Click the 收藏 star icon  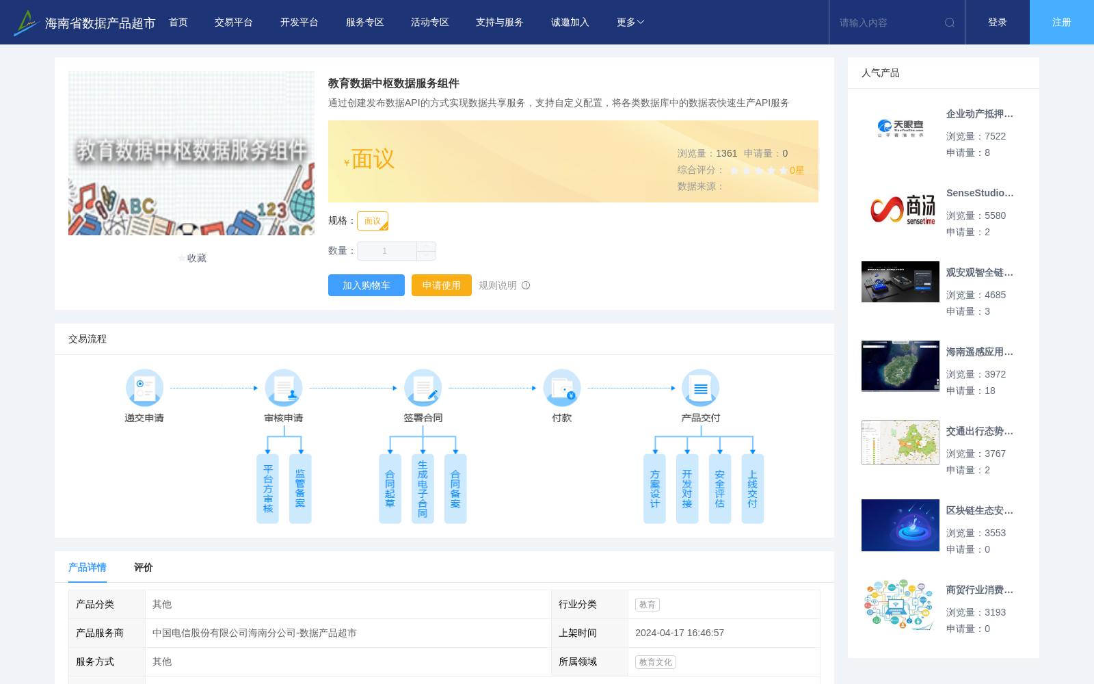181,258
